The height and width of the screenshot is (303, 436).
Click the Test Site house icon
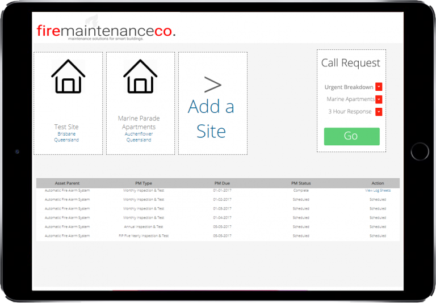[x=68, y=77]
